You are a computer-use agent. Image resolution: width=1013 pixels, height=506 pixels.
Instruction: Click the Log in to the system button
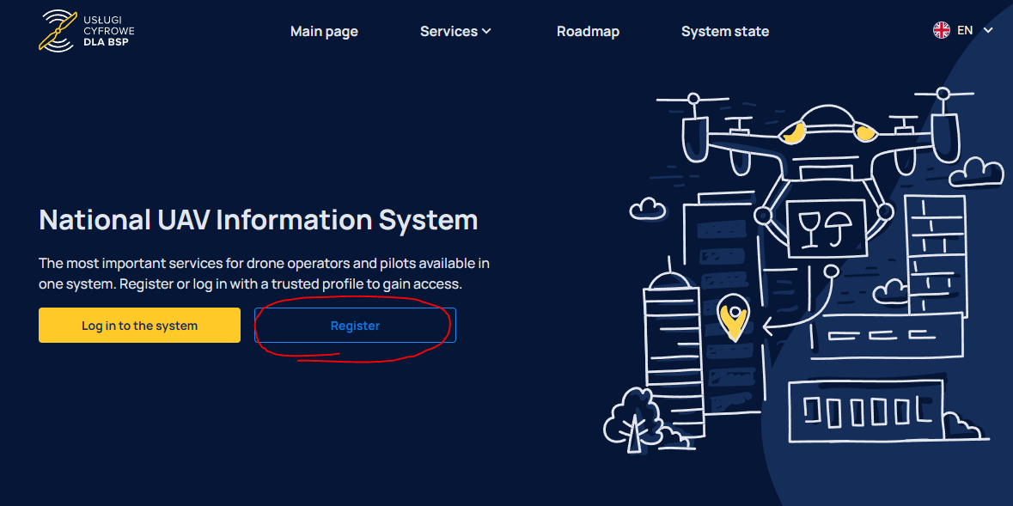point(139,325)
